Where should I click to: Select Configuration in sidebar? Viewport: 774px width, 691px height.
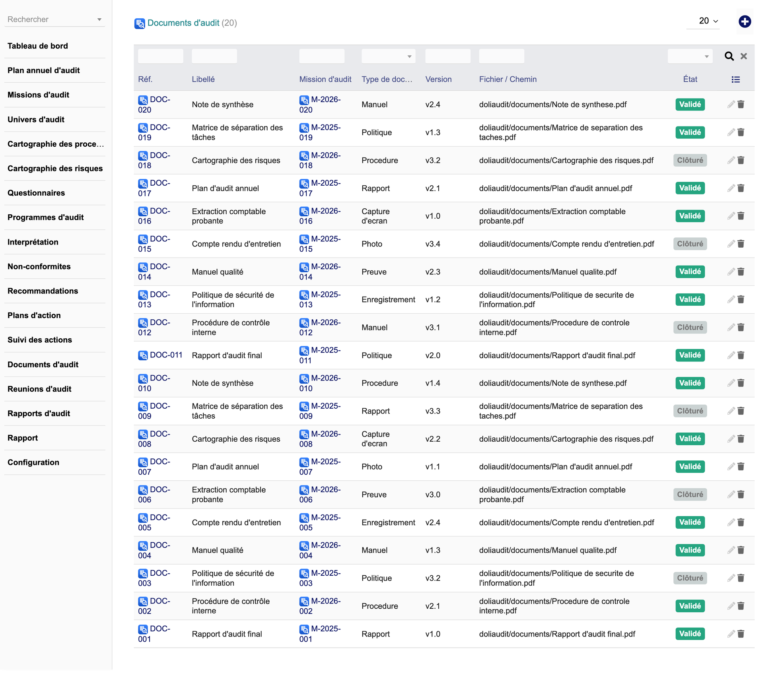pyautogui.click(x=33, y=462)
